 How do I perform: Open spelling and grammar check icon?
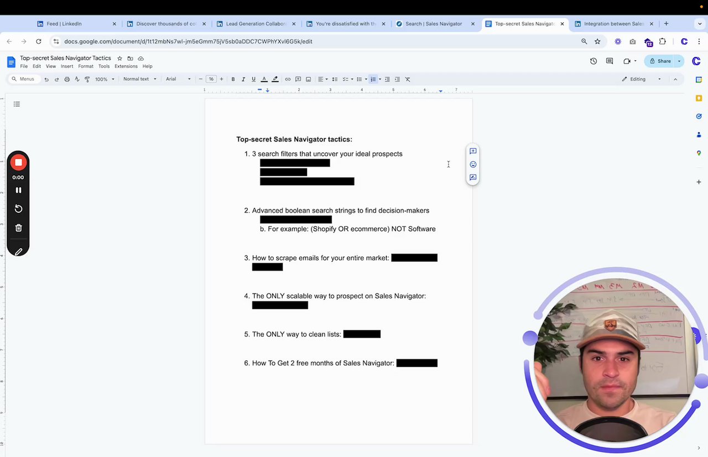tap(77, 79)
